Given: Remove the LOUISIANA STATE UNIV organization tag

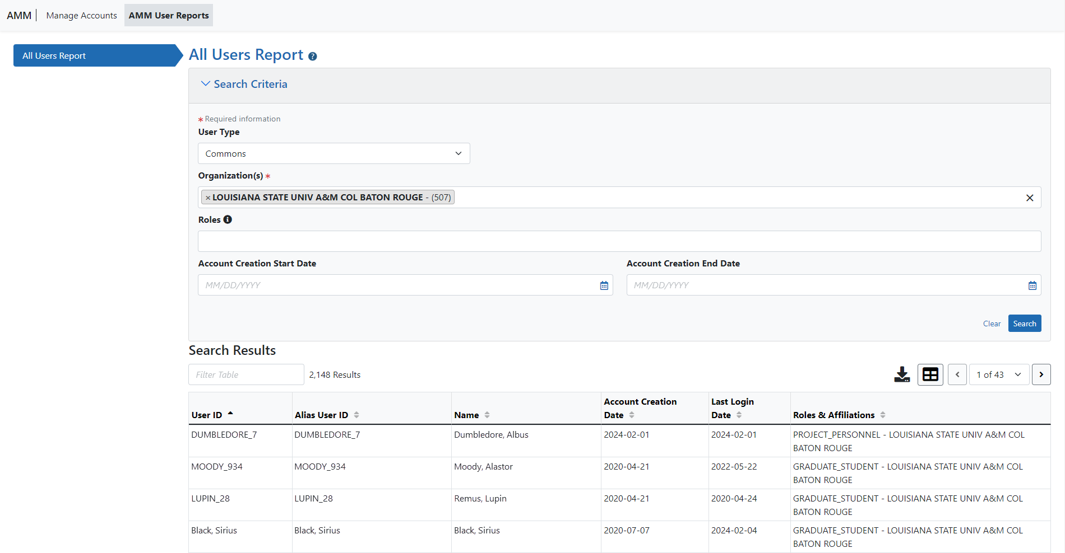Looking at the screenshot, I should pos(208,198).
